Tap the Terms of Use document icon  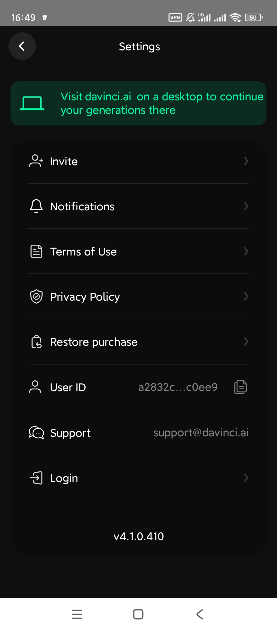pyautogui.click(x=36, y=251)
